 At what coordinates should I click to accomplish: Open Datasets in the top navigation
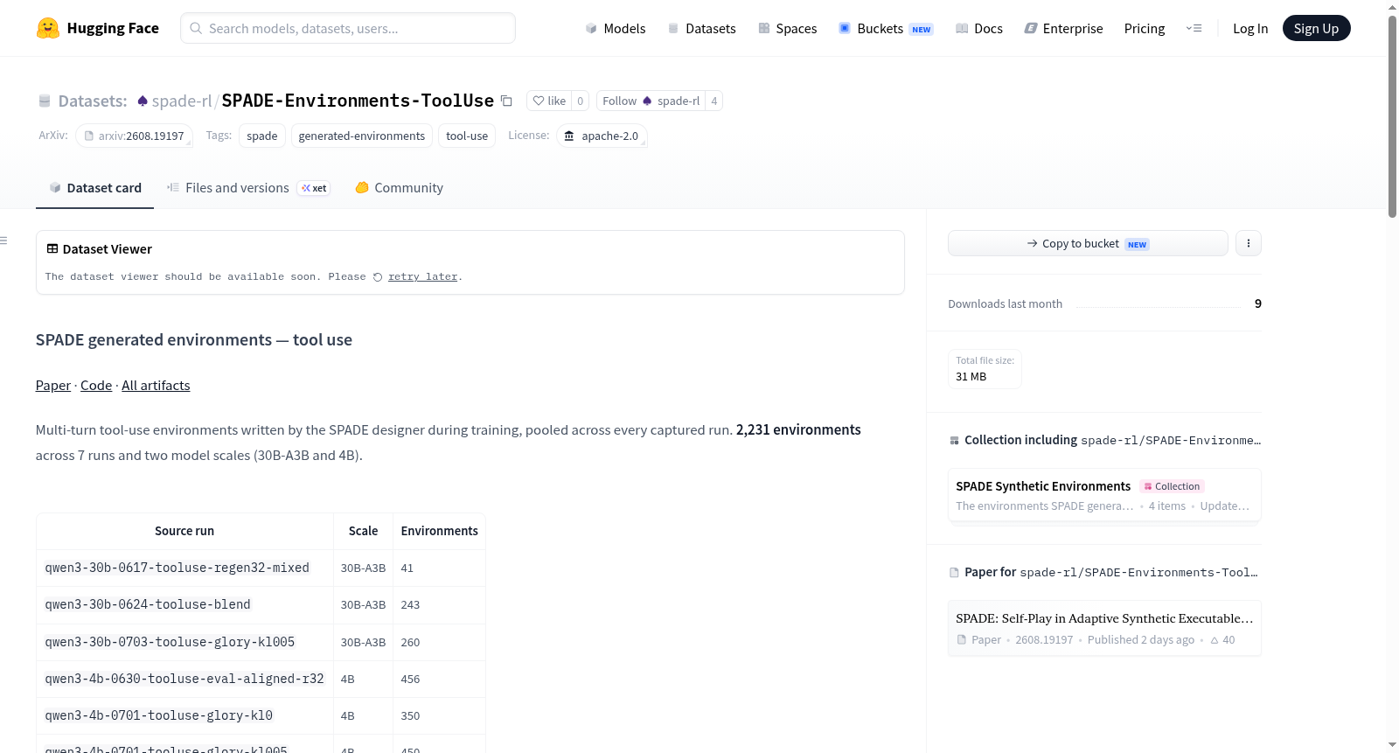(701, 28)
